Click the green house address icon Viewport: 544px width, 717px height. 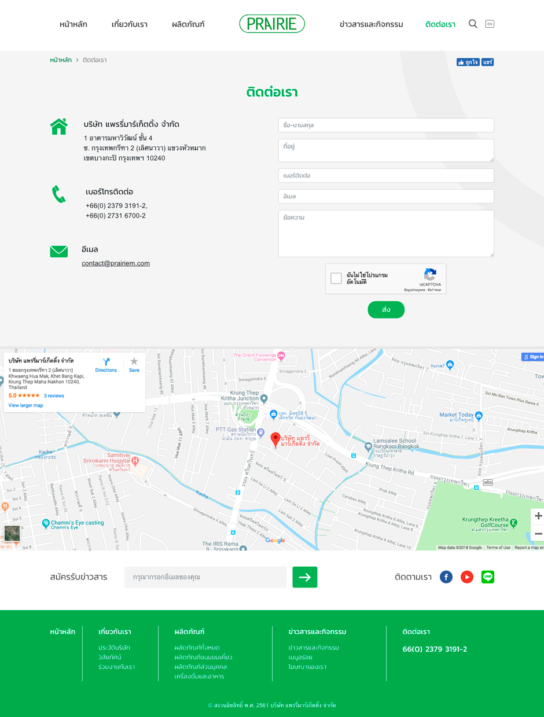click(59, 127)
